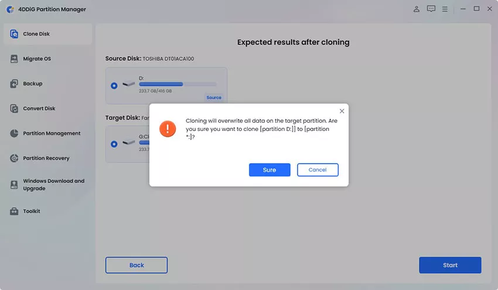
Task: Click the blue Source tag
Action: (x=214, y=98)
